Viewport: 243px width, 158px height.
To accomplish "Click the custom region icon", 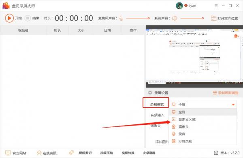I will pyautogui.click(x=174, y=119).
